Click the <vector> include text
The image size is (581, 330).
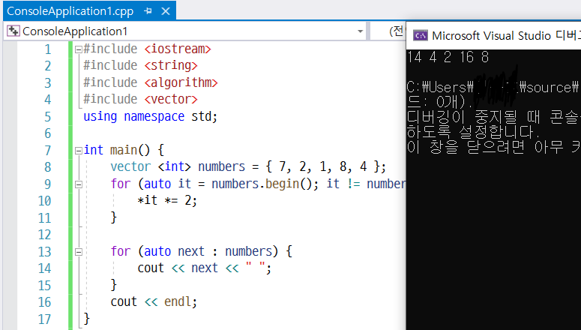(x=171, y=99)
